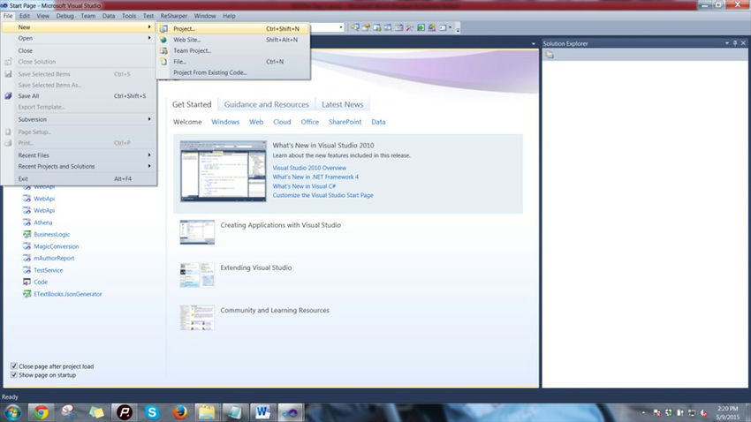Image resolution: width=751 pixels, height=422 pixels.
Task: Click the lone toolbar icon inside Solution Explorer
Action: [550, 55]
